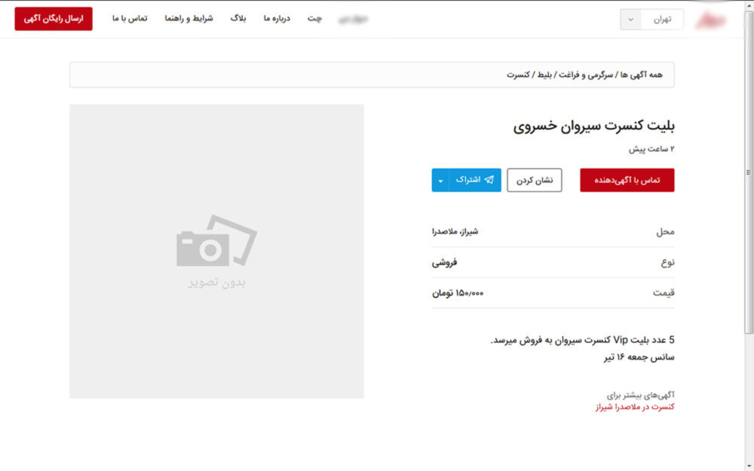
Task: Click the همه آگهی ها breadcrumb
Action: tap(641, 75)
